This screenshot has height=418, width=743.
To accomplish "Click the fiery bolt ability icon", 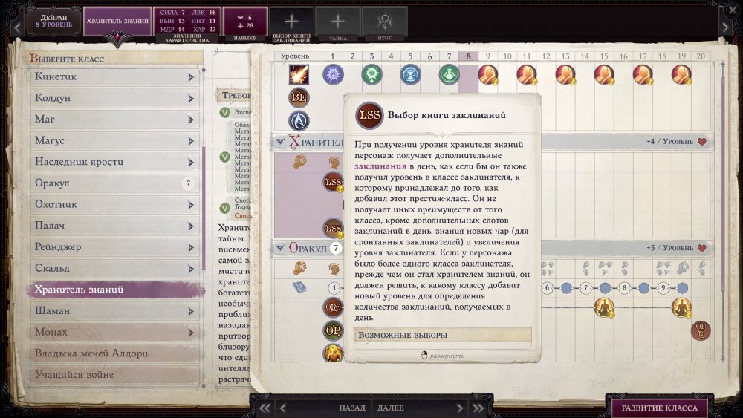I will (299, 75).
